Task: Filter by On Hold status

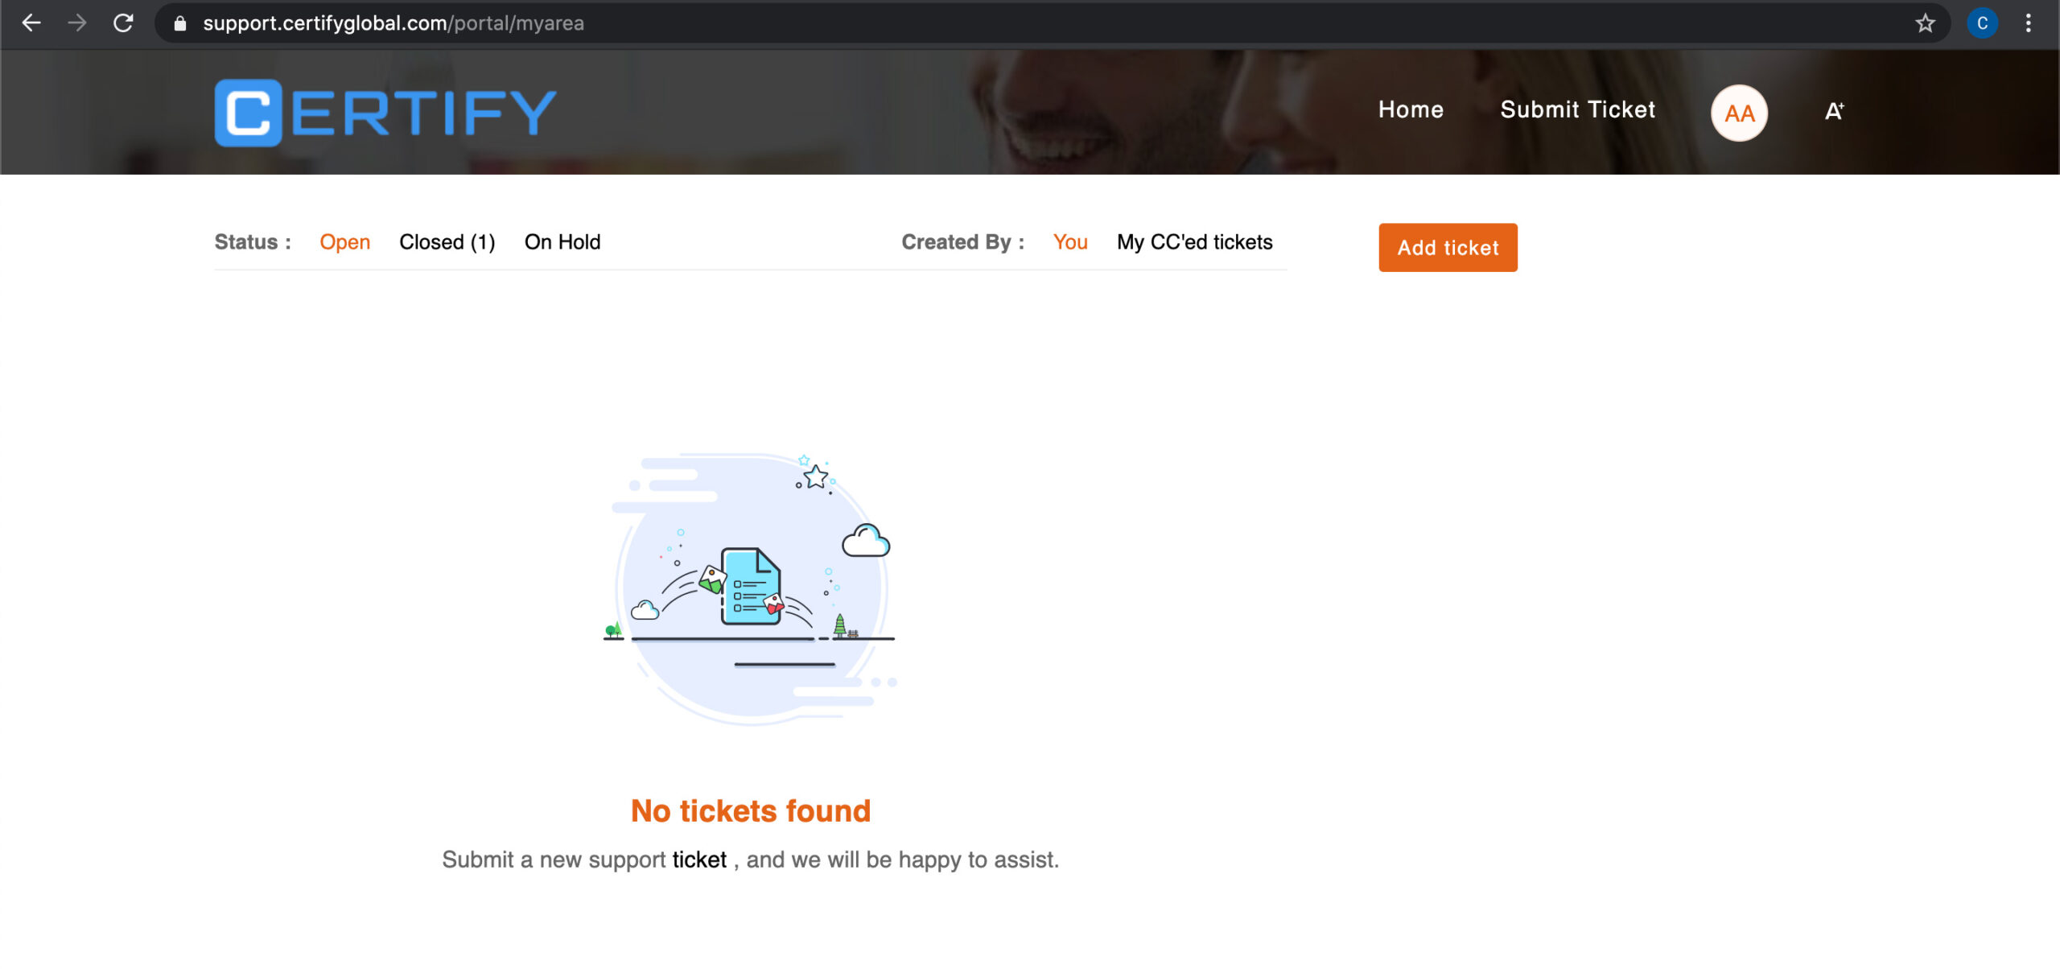Action: [562, 242]
